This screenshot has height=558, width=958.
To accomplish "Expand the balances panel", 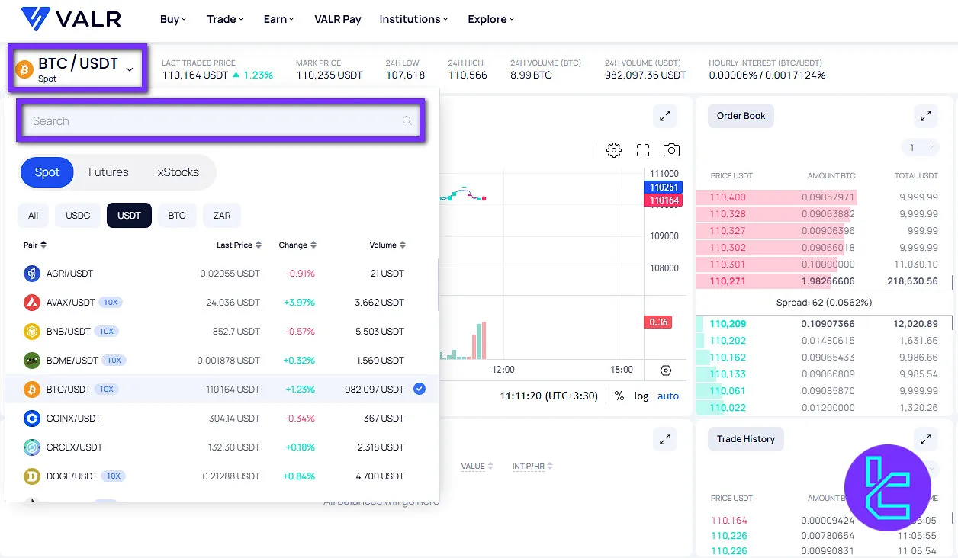I will [665, 439].
